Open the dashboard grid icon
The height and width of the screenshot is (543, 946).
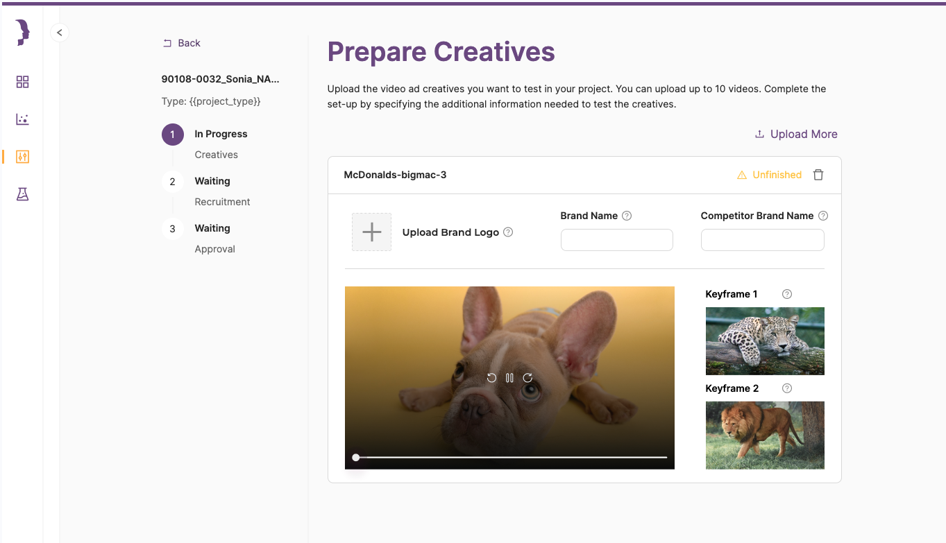point(22,82)
